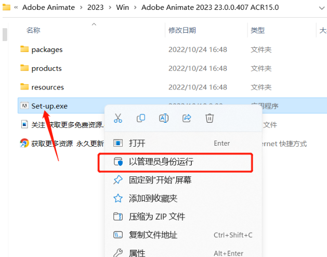Click the 2023 breadcrumb path segment
The image size is (327, 257).
click(95, 7)
